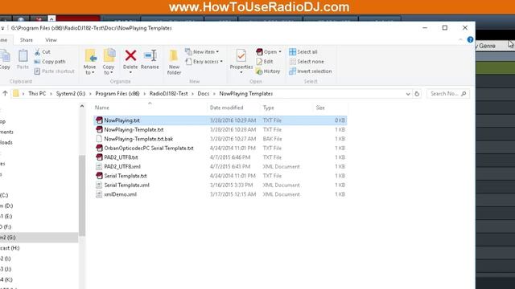Click the icon of NowPlaying.txt
Image resolution: width=515 pixels, height=289 pixels.
(99, 120)
